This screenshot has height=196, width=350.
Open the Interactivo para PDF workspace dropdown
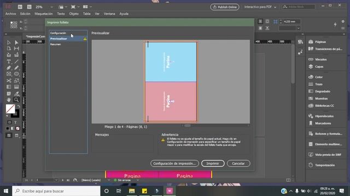[260, 7]
